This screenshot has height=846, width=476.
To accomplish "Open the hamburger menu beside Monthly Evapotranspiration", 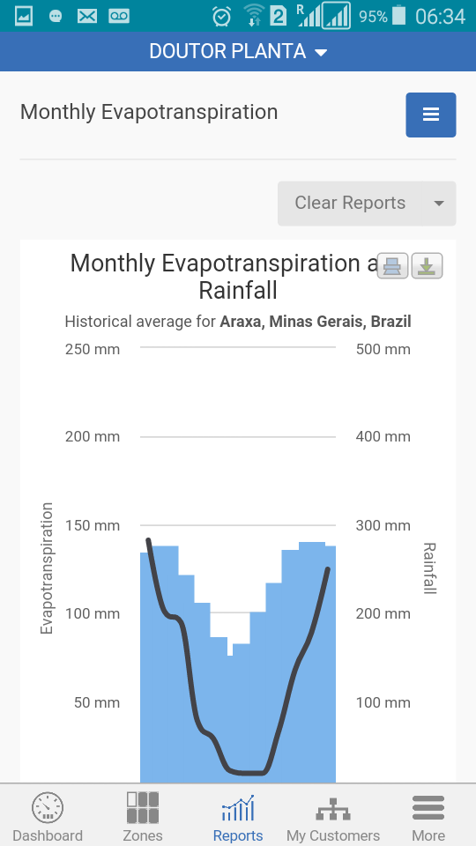I will pyautogui.click(x=431, y=115).
